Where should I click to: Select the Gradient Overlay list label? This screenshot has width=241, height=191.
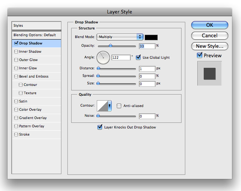point(33,118)
